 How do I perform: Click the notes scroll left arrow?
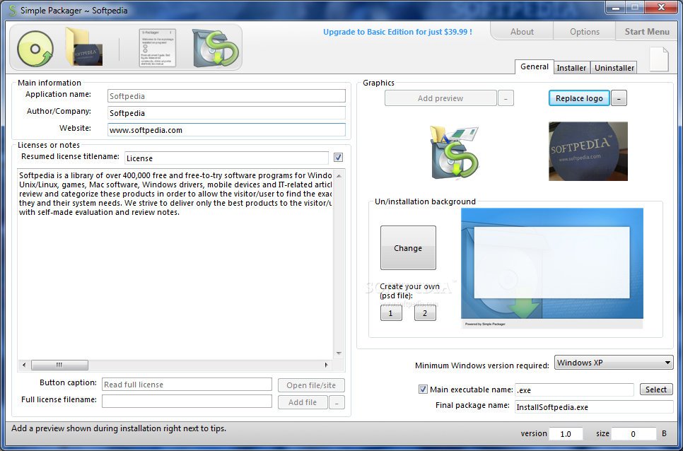pos(24,365)
